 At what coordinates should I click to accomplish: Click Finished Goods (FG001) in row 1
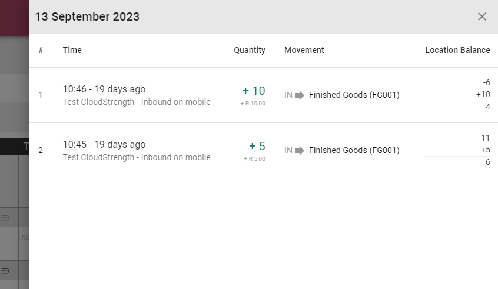354,95
